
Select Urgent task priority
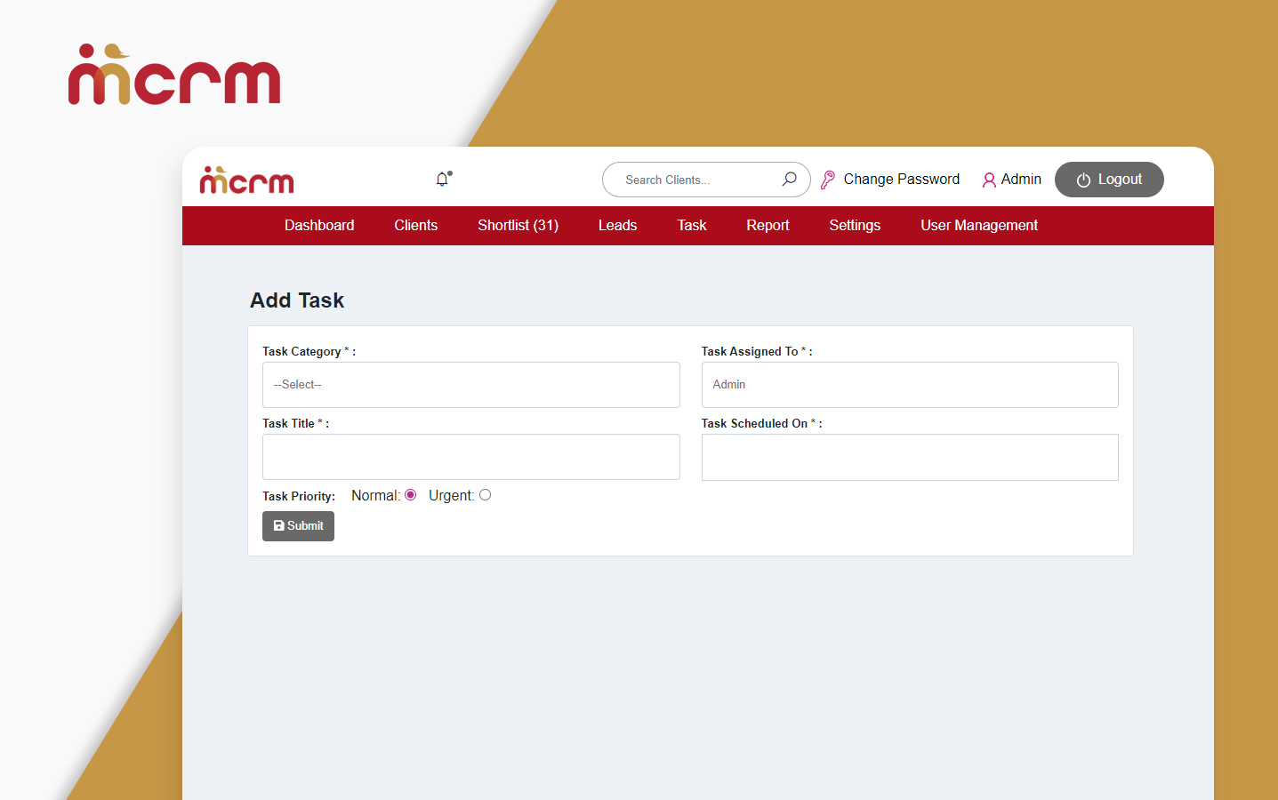click(485, 495)
